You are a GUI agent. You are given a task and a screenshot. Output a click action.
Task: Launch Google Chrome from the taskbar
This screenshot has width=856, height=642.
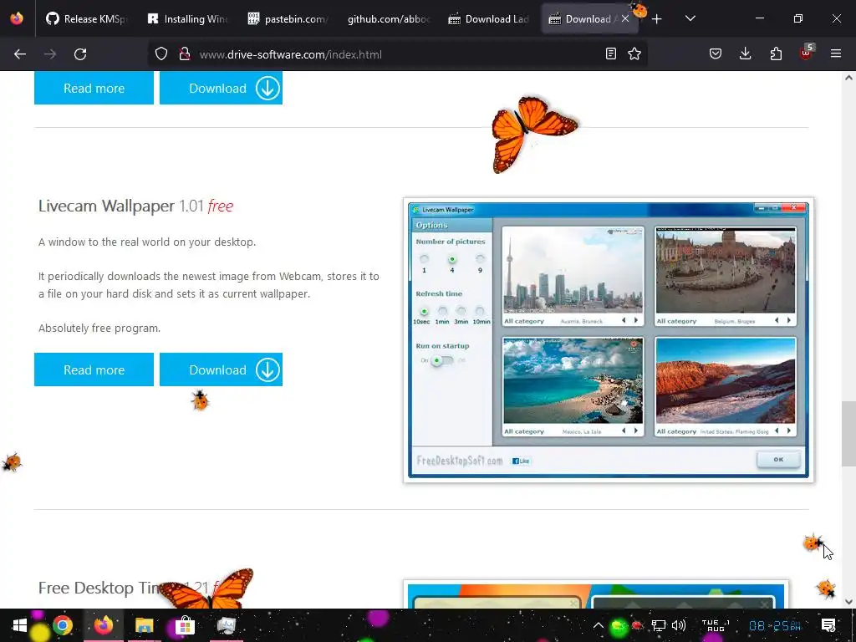tap(63, 625)
